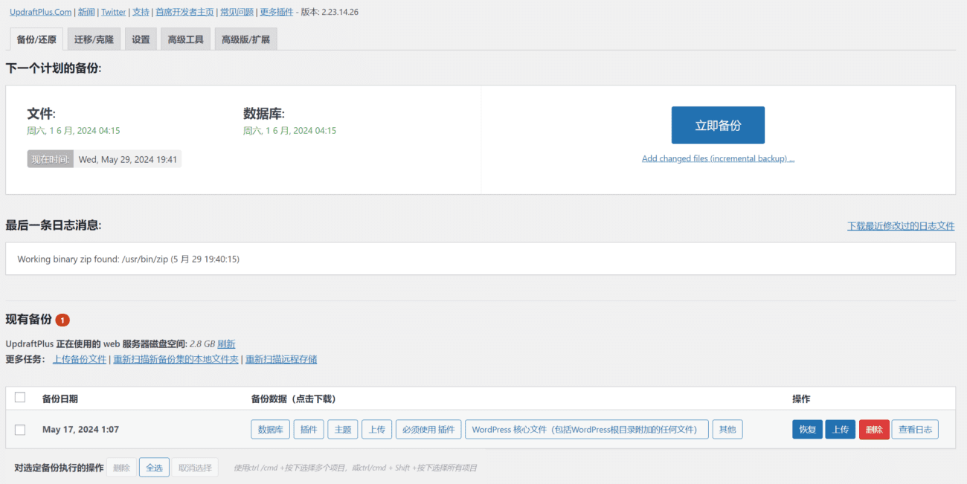Click the 全选 select all button
Viewport: 967px width, 484px height.
click(x=154, y=468)
